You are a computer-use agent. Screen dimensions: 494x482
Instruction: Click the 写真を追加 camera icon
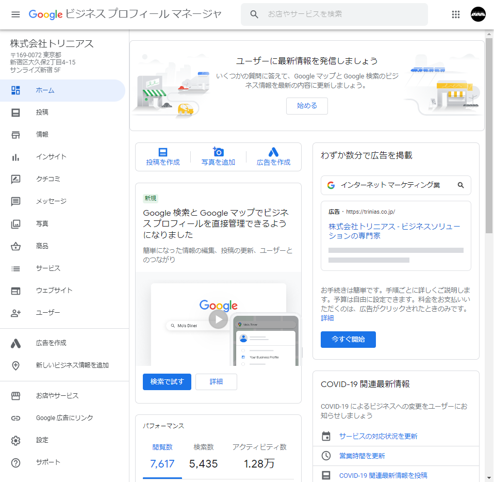tap(218, 152)
